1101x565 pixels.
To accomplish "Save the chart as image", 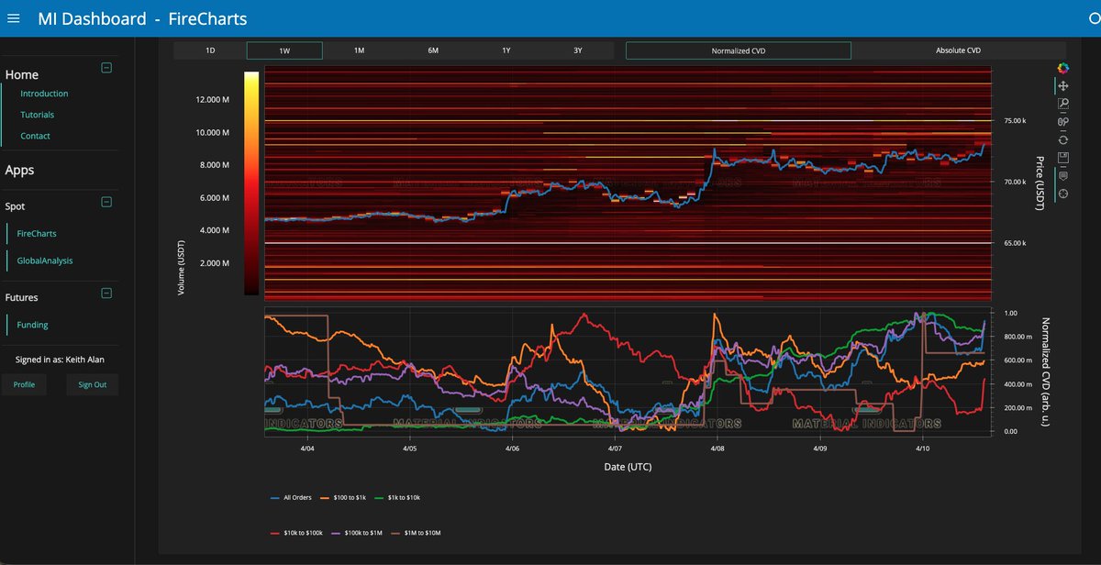I will pos(1063,158).
